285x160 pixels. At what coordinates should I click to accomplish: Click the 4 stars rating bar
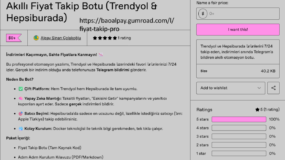click(x=239, y=128)
